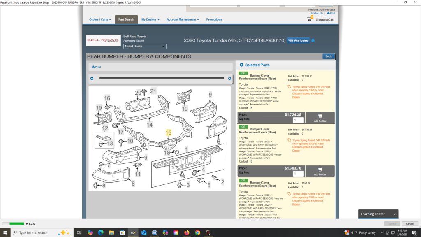Open Details link for $1,738.35 part

(296, 151)
